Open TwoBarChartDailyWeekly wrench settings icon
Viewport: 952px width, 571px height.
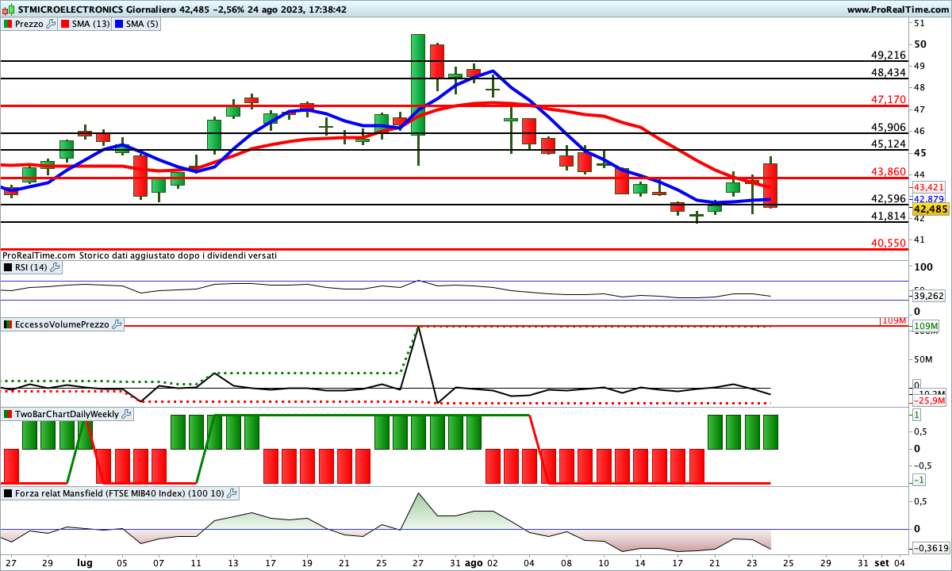click(127, 414)
